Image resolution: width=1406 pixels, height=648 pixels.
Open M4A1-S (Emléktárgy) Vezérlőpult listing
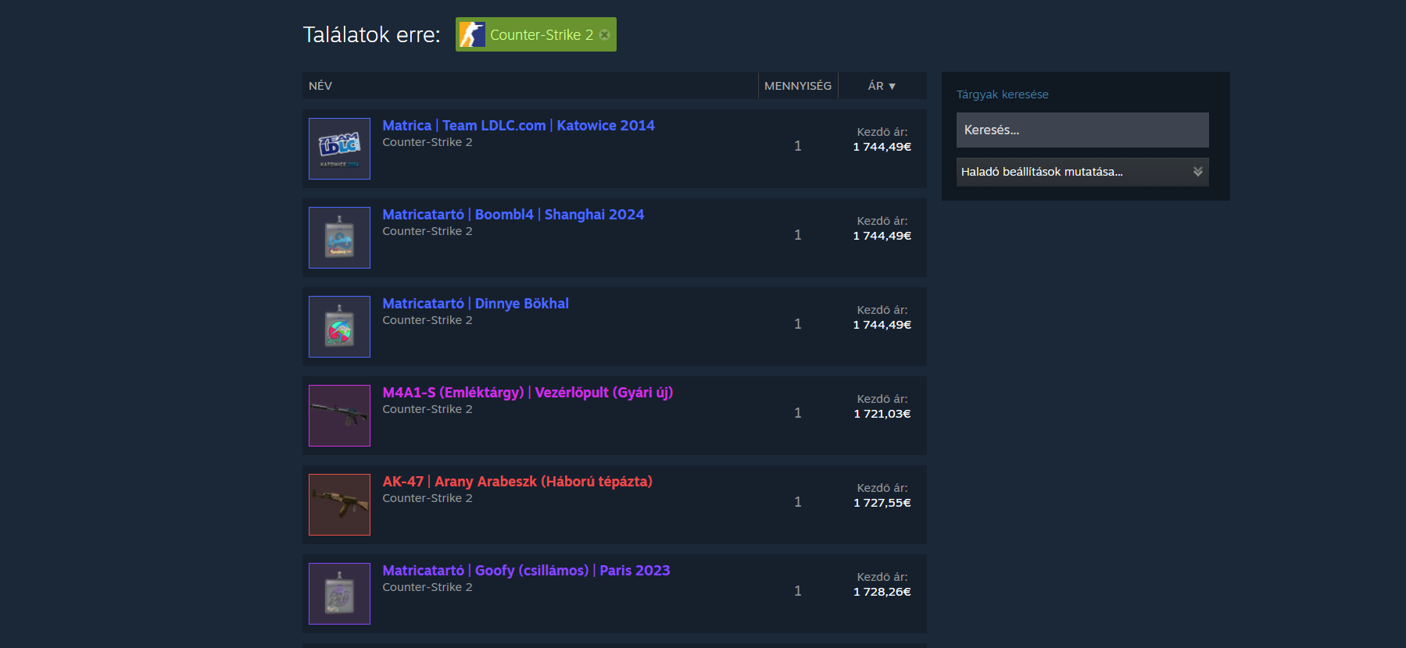point(528,393)
